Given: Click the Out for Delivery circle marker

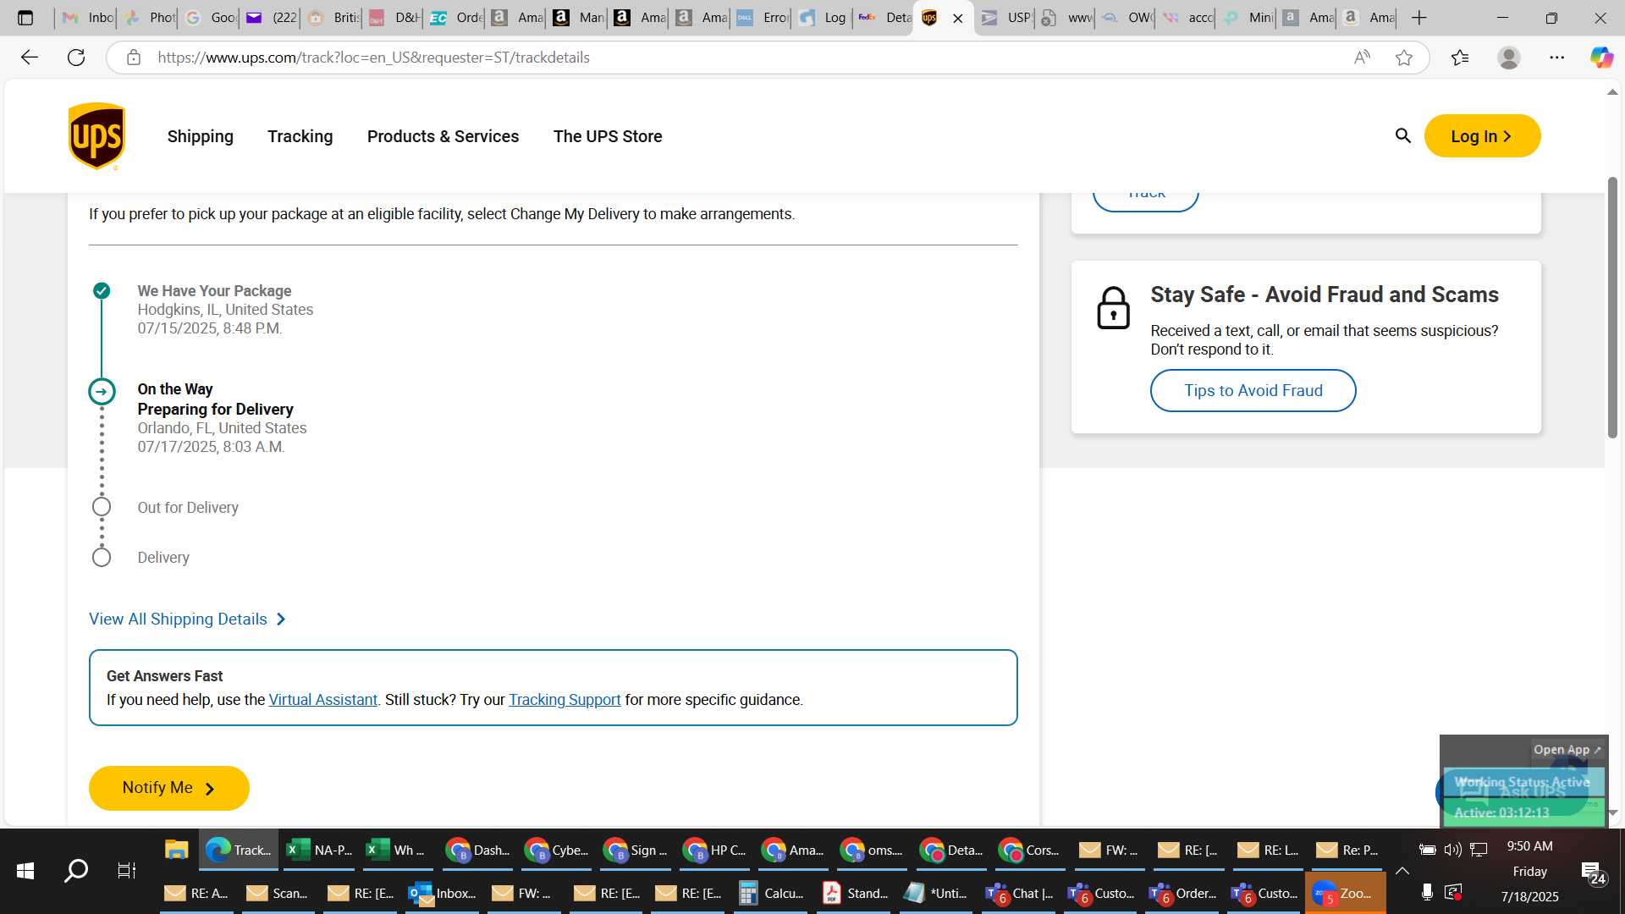Looking at the screenshot, I should click(x=102, y=507).
